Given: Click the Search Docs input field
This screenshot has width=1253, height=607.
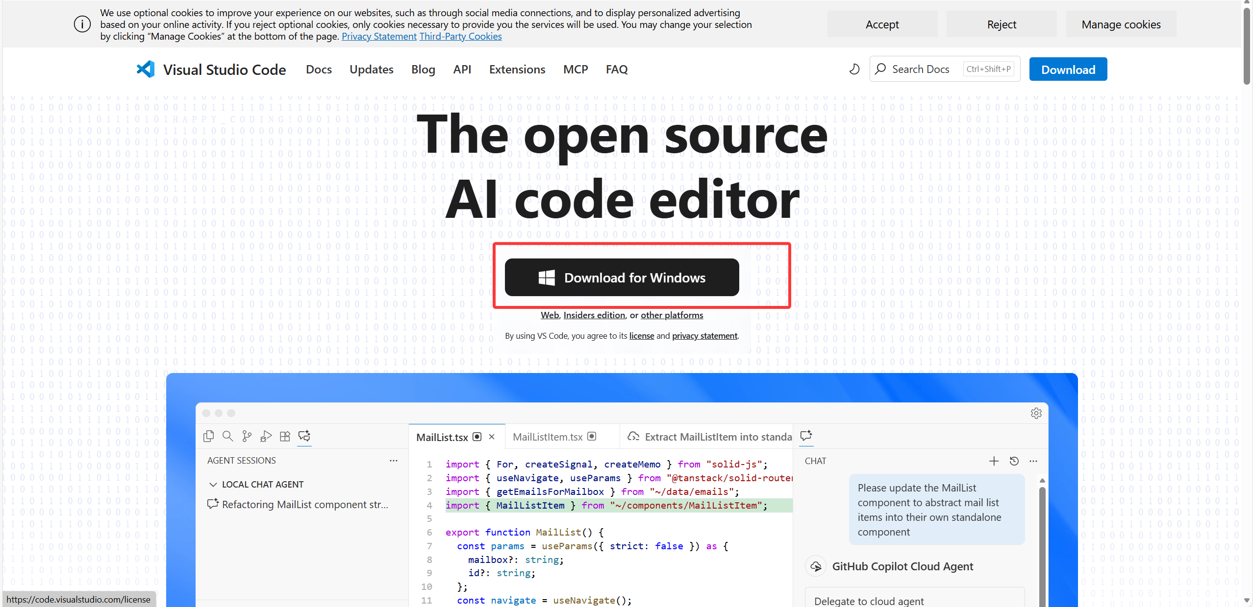Looking at the screenshot, I should 922,69.
